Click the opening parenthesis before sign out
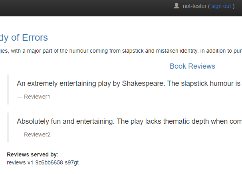 click(209, 6)
